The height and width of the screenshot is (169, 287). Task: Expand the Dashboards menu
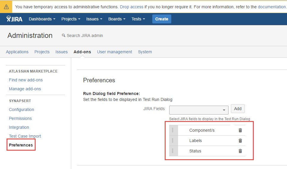(x=42, y=19)
